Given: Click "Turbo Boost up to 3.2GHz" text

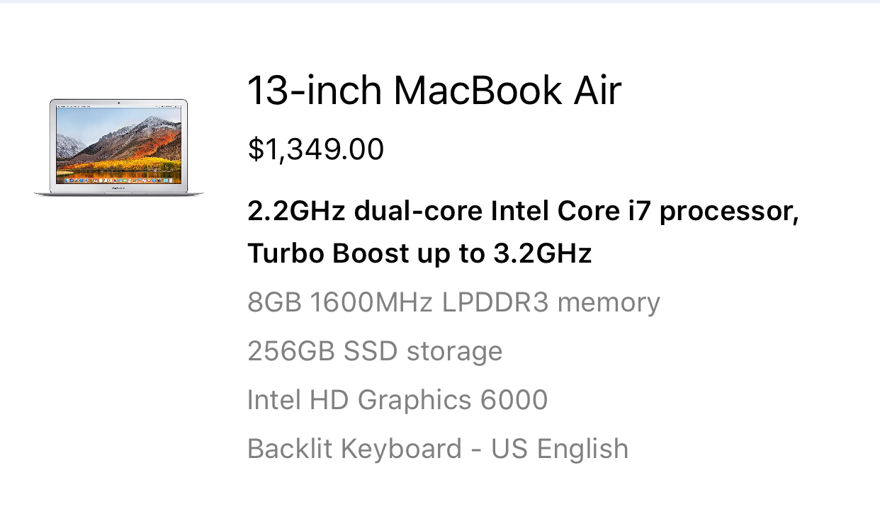Looking at the screenshot, I should pyautogui.click(x=419, y=253).
